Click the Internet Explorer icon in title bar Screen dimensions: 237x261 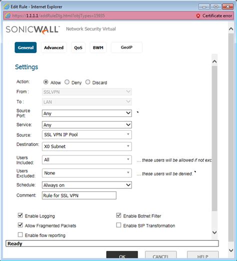6,6
